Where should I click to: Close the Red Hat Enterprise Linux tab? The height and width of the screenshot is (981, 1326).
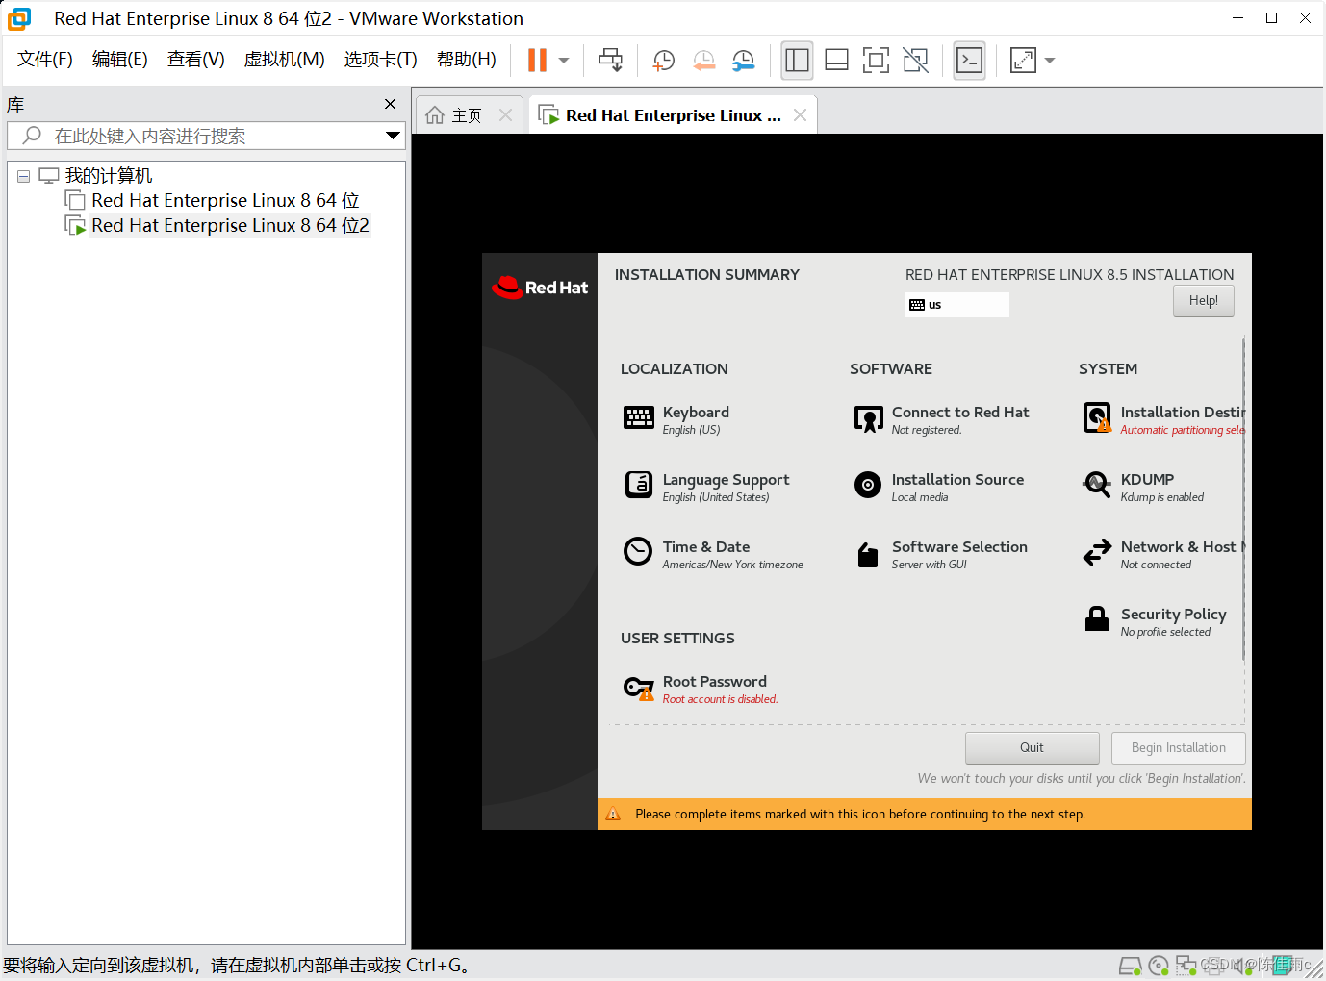[x=800, y=115]
